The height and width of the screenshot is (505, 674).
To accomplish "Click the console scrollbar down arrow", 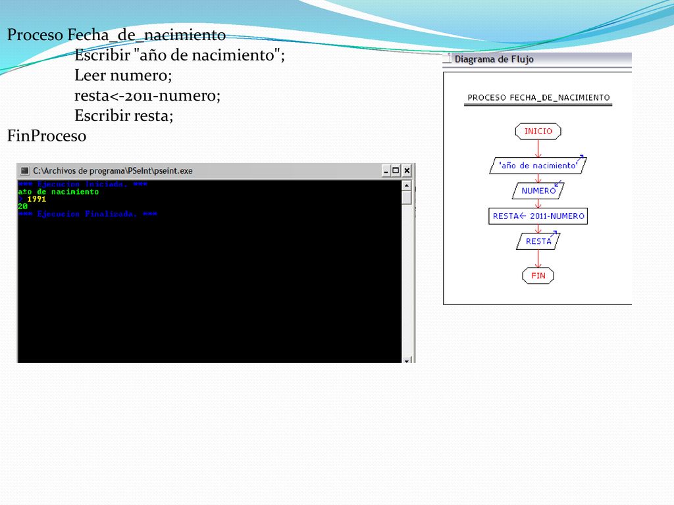I will tap(407, 360).
